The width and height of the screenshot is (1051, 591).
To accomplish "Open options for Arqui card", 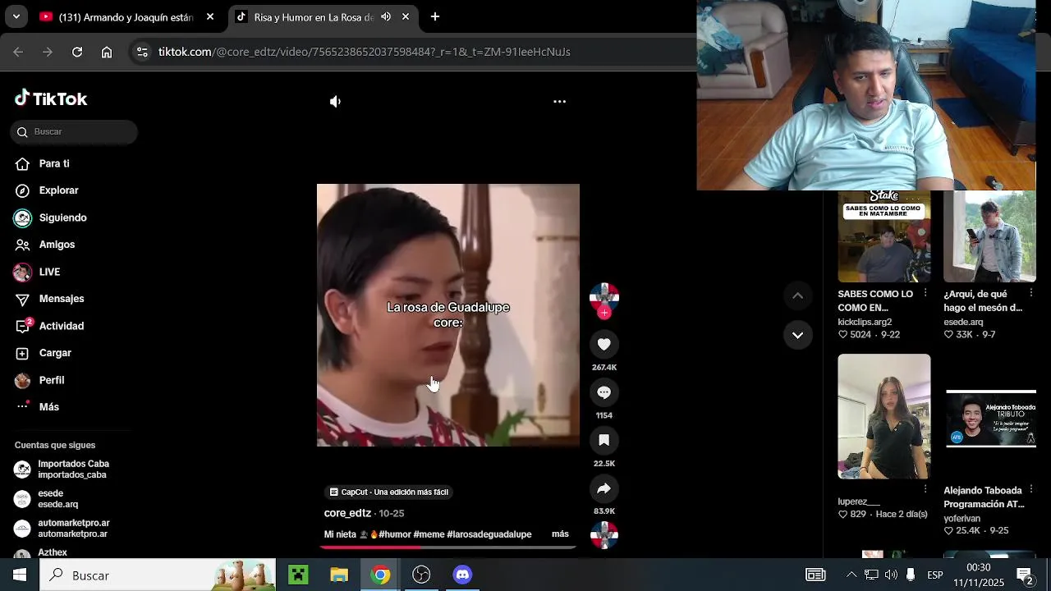I will coord(1031,293).
